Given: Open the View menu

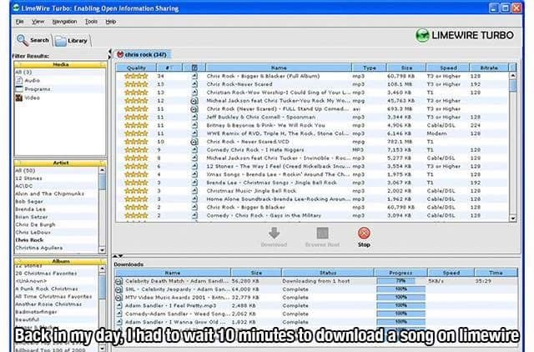Looking at the screenshot, I should 38,22.
